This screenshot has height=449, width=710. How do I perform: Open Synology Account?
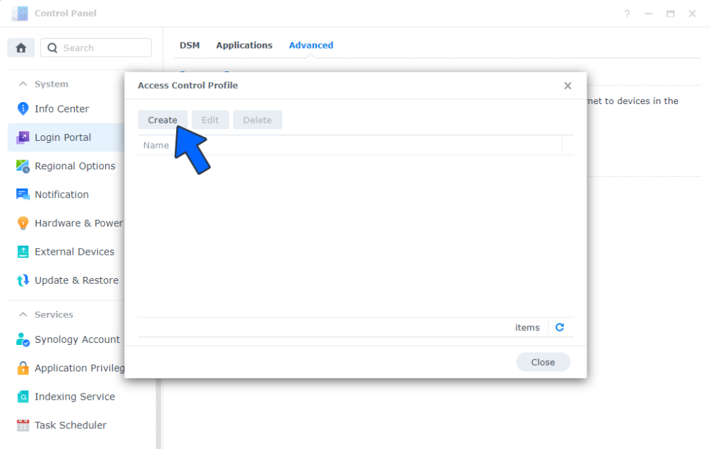77,339
